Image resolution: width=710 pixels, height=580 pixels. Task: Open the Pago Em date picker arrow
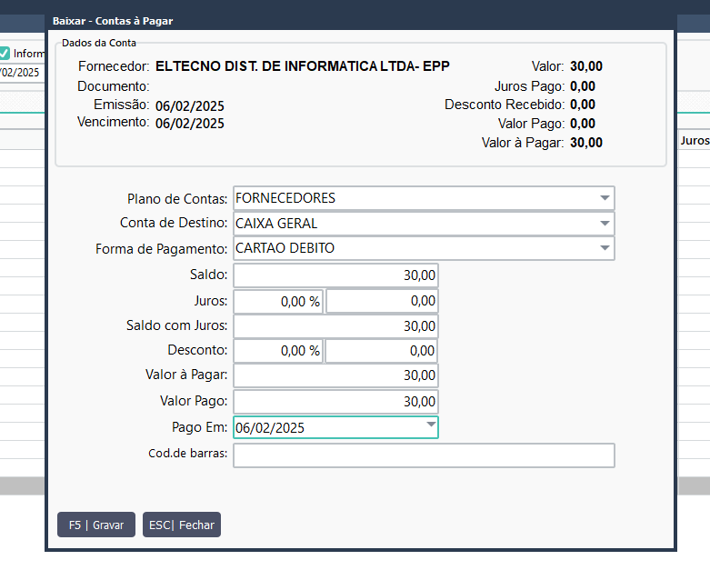[430, 426]
